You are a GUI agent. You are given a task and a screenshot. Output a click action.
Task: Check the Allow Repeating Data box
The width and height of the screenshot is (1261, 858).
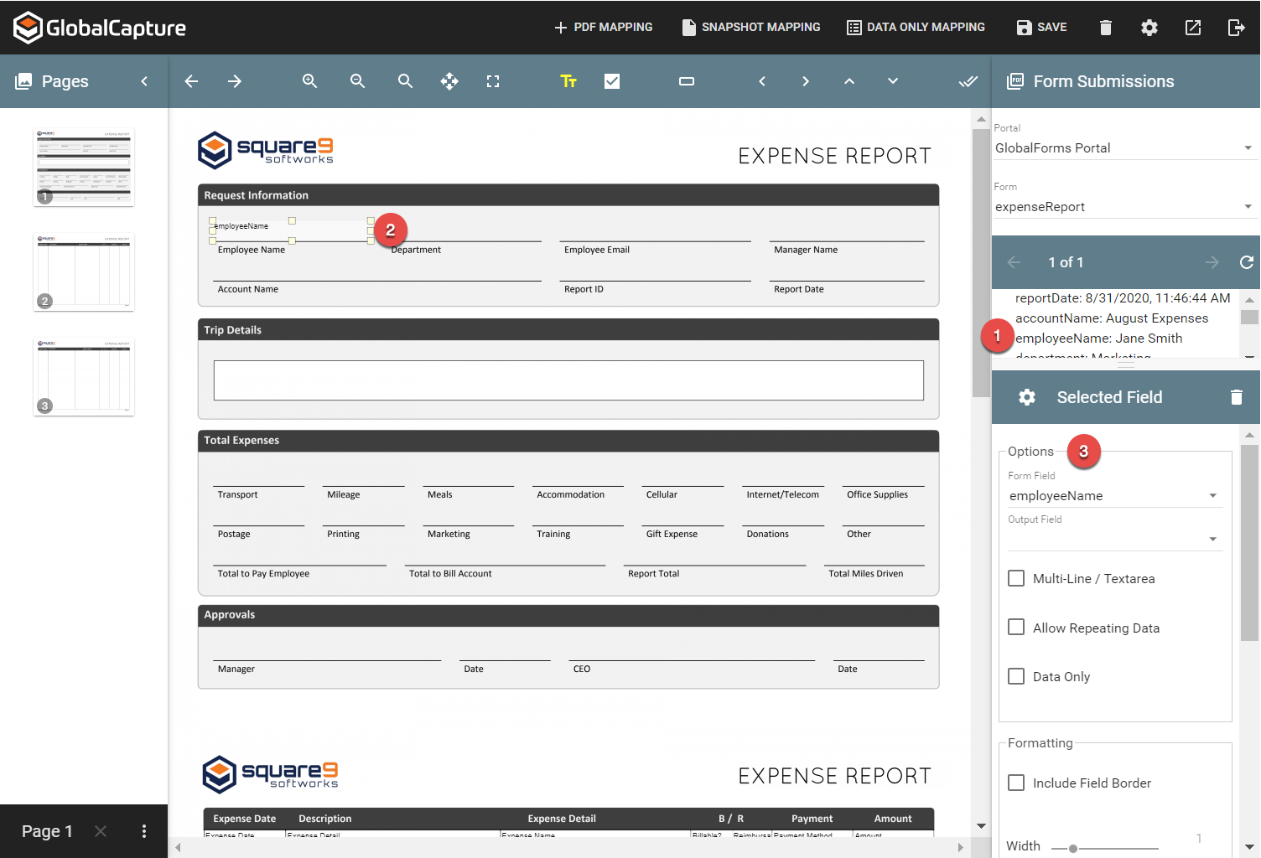[x=1016, y=628]
